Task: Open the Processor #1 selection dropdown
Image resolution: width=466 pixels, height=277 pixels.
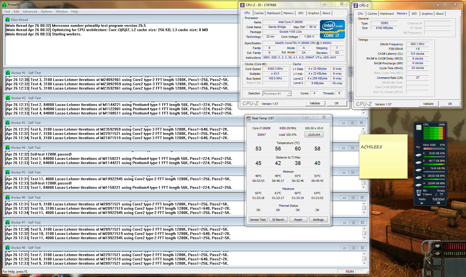Action: coord(277,93)
